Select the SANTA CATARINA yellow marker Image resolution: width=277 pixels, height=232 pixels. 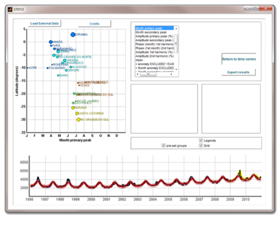click(77, 114)
